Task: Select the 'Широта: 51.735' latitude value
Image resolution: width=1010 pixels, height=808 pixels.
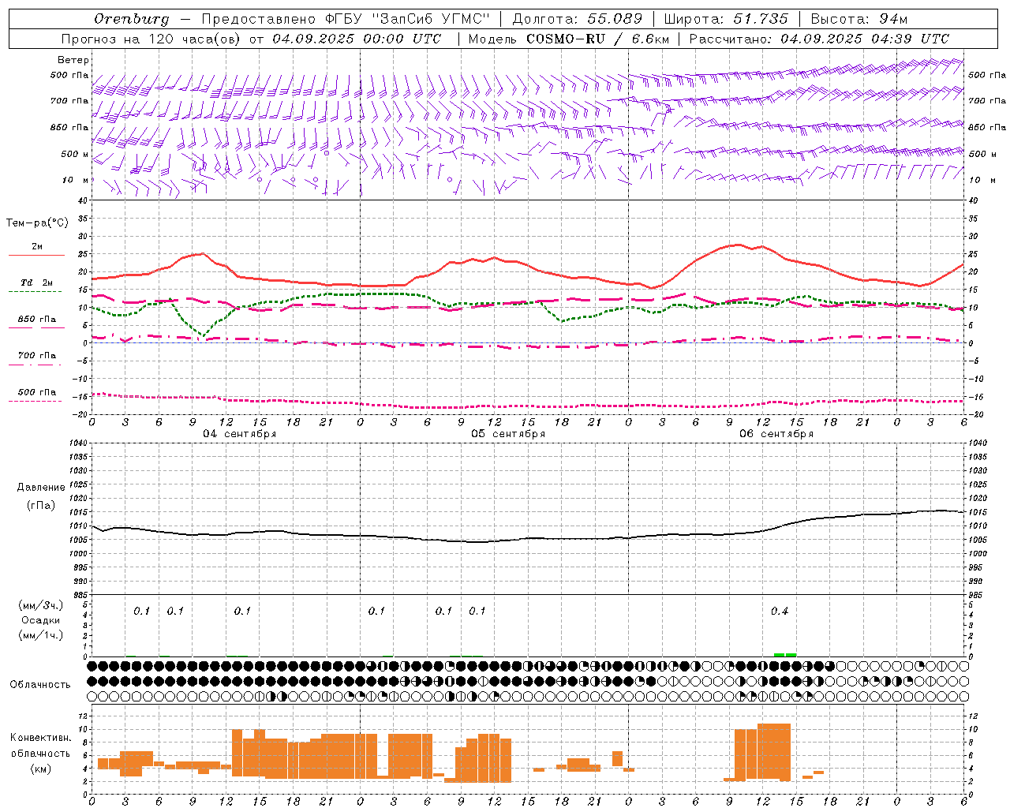Action: tap(726, 19)
